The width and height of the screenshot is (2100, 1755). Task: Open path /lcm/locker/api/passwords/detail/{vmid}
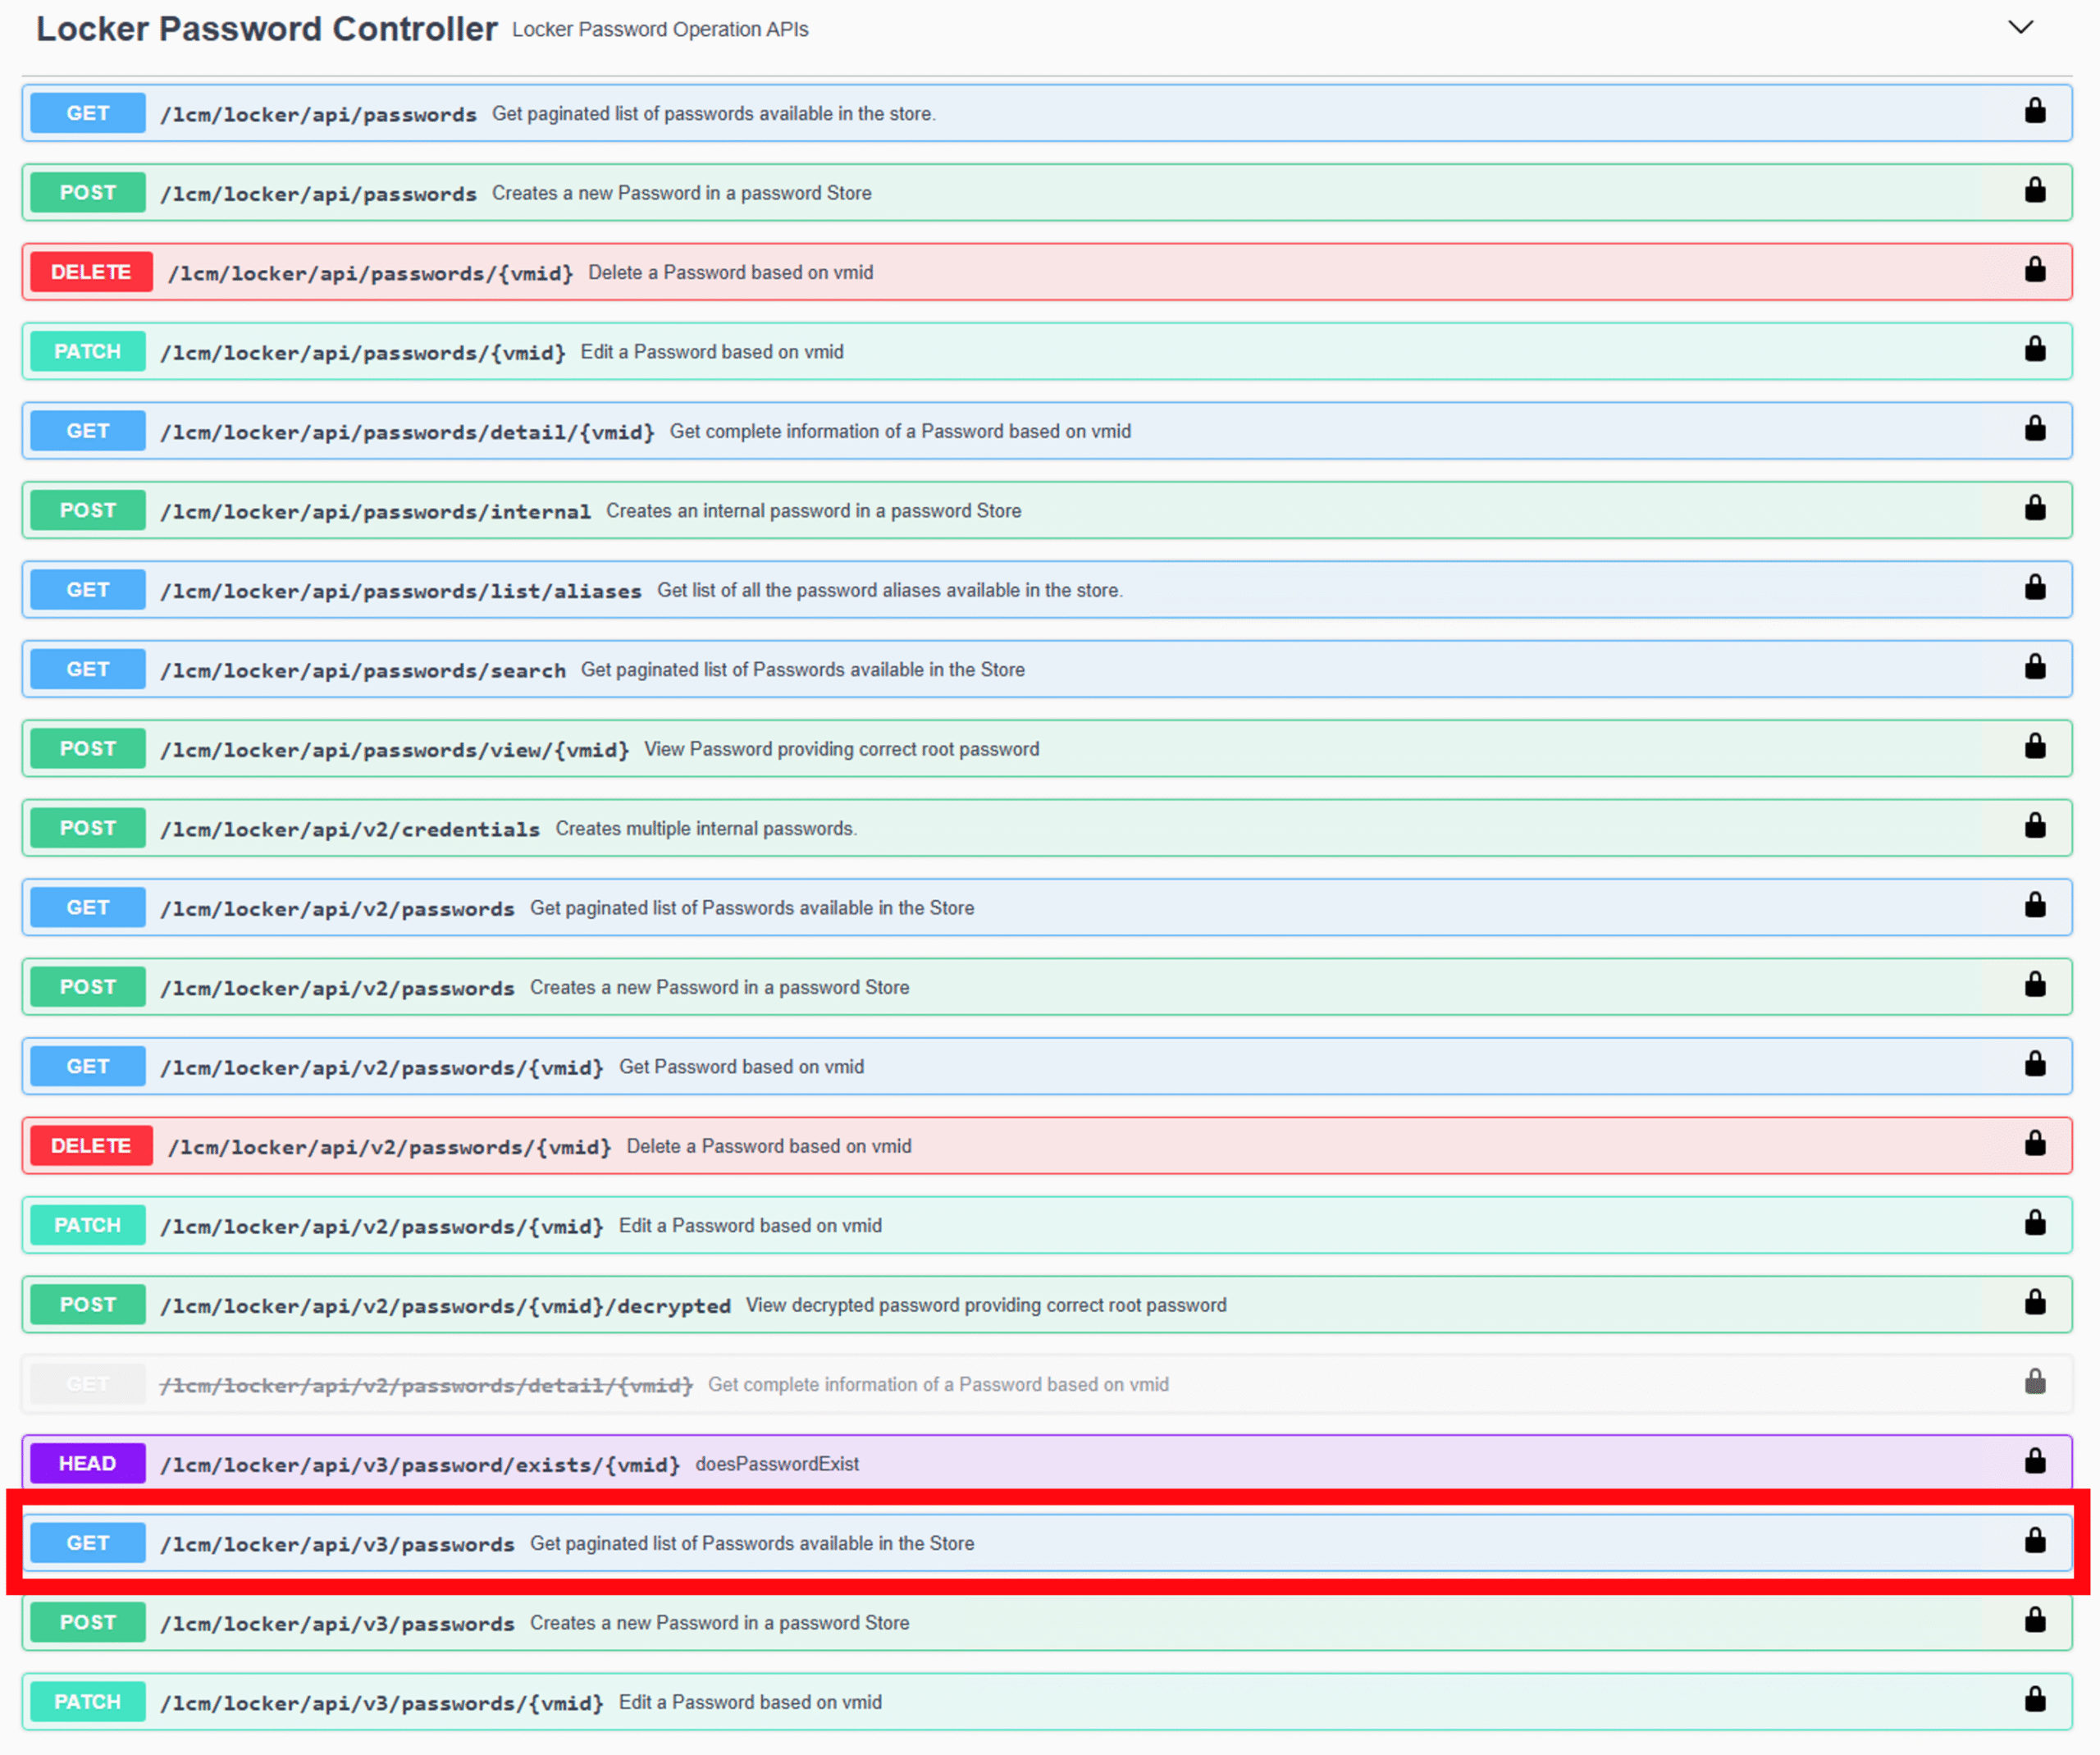click(x=407, y=432)
